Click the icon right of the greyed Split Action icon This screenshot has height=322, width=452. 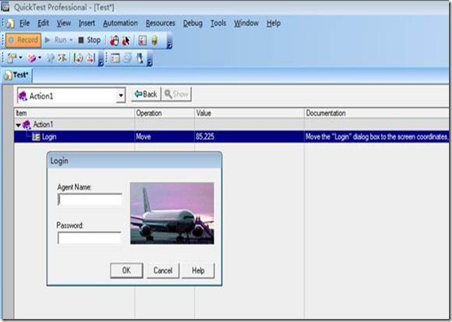pyautogui.click(x=62, y=58)
